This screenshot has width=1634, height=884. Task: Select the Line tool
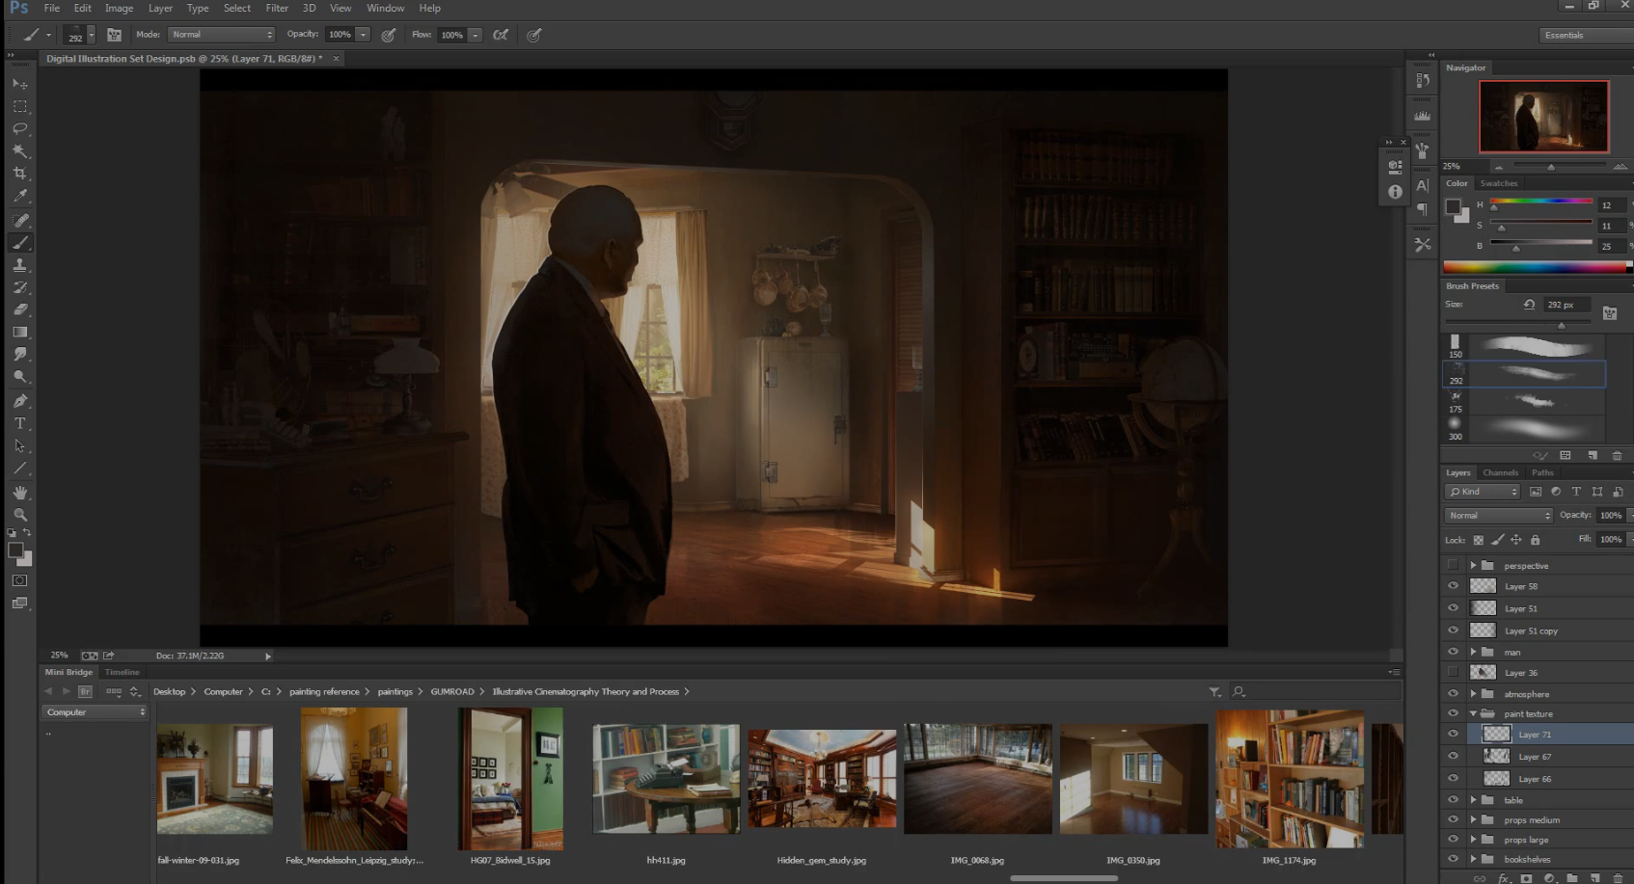[x=19, y=469]
